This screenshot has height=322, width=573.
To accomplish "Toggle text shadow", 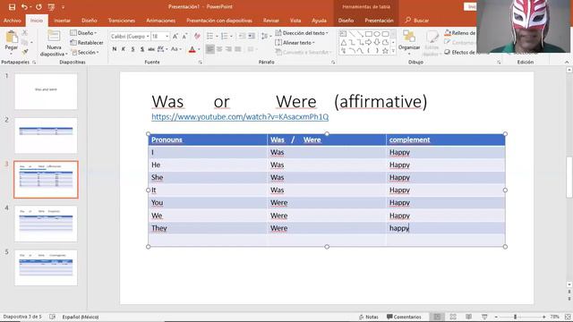I will (141, 49).
